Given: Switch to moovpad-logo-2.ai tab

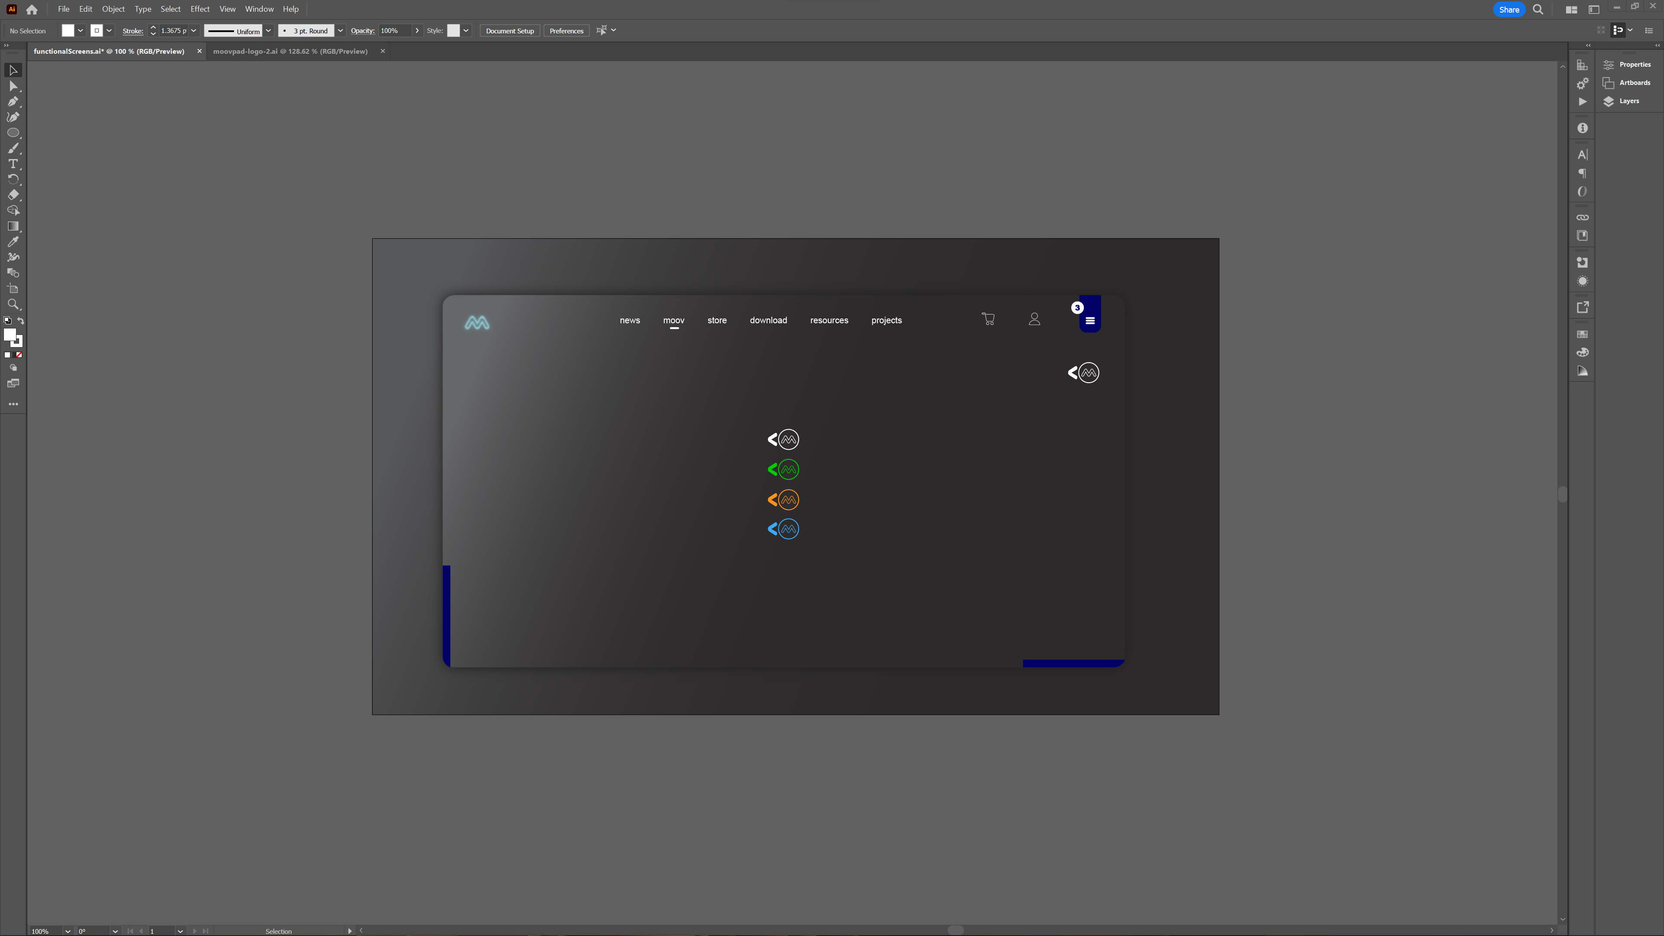Looking at the screenshot, I should 290,51.
